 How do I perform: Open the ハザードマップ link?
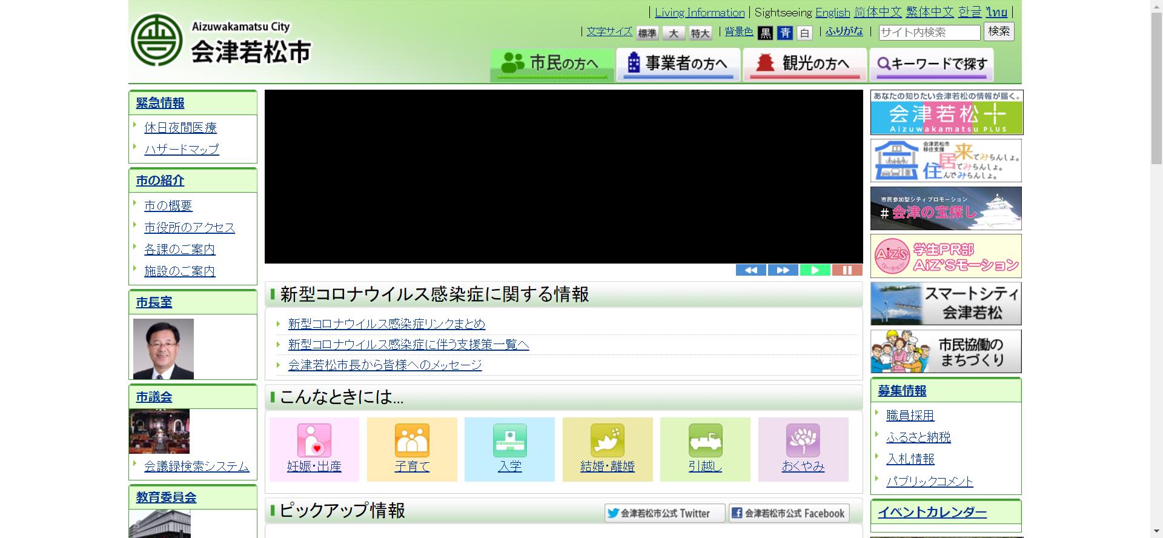[182, 149]
